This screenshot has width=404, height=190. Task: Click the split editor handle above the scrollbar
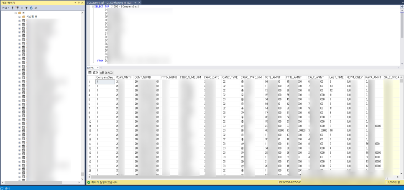[402, 7]
